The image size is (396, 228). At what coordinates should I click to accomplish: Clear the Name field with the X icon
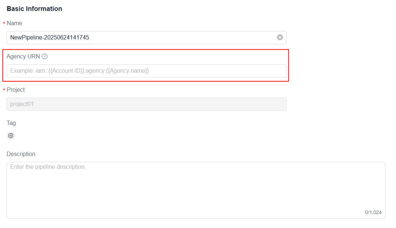280,37
